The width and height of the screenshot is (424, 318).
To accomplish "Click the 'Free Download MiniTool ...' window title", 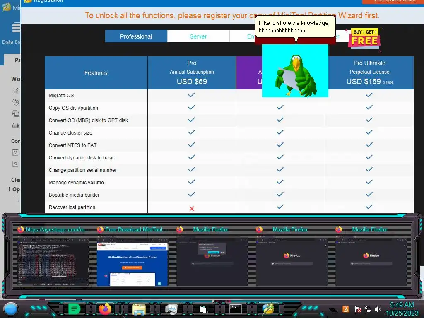I will 137,229.
